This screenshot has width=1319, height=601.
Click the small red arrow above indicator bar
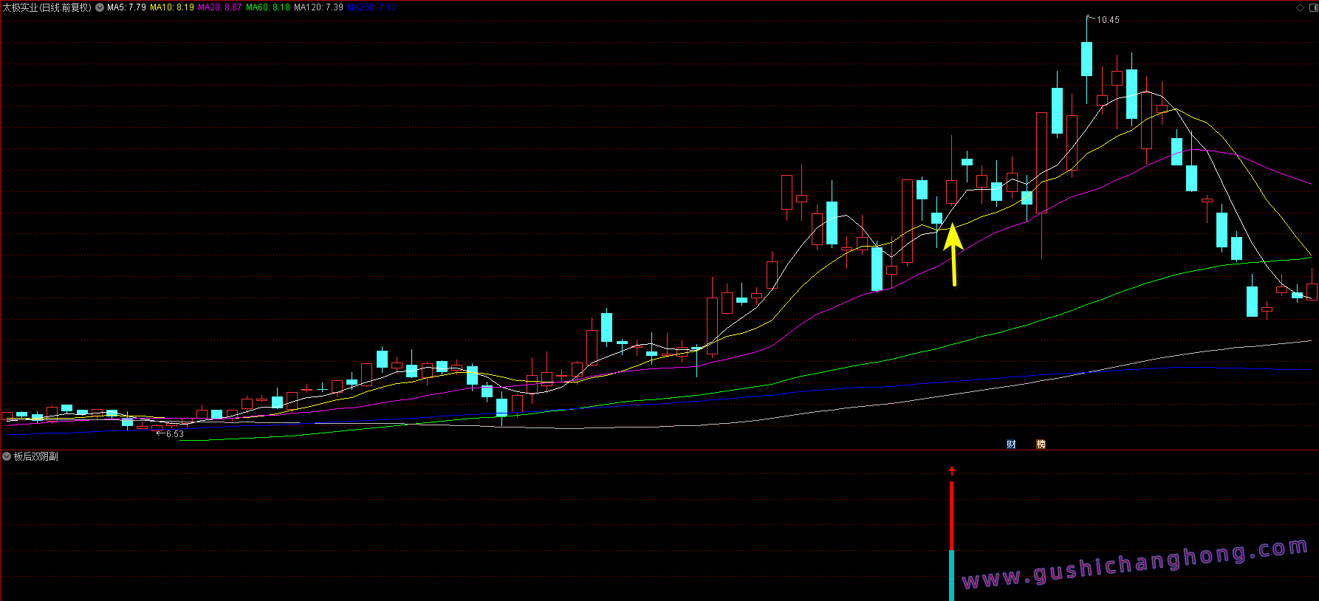point(952,470)
